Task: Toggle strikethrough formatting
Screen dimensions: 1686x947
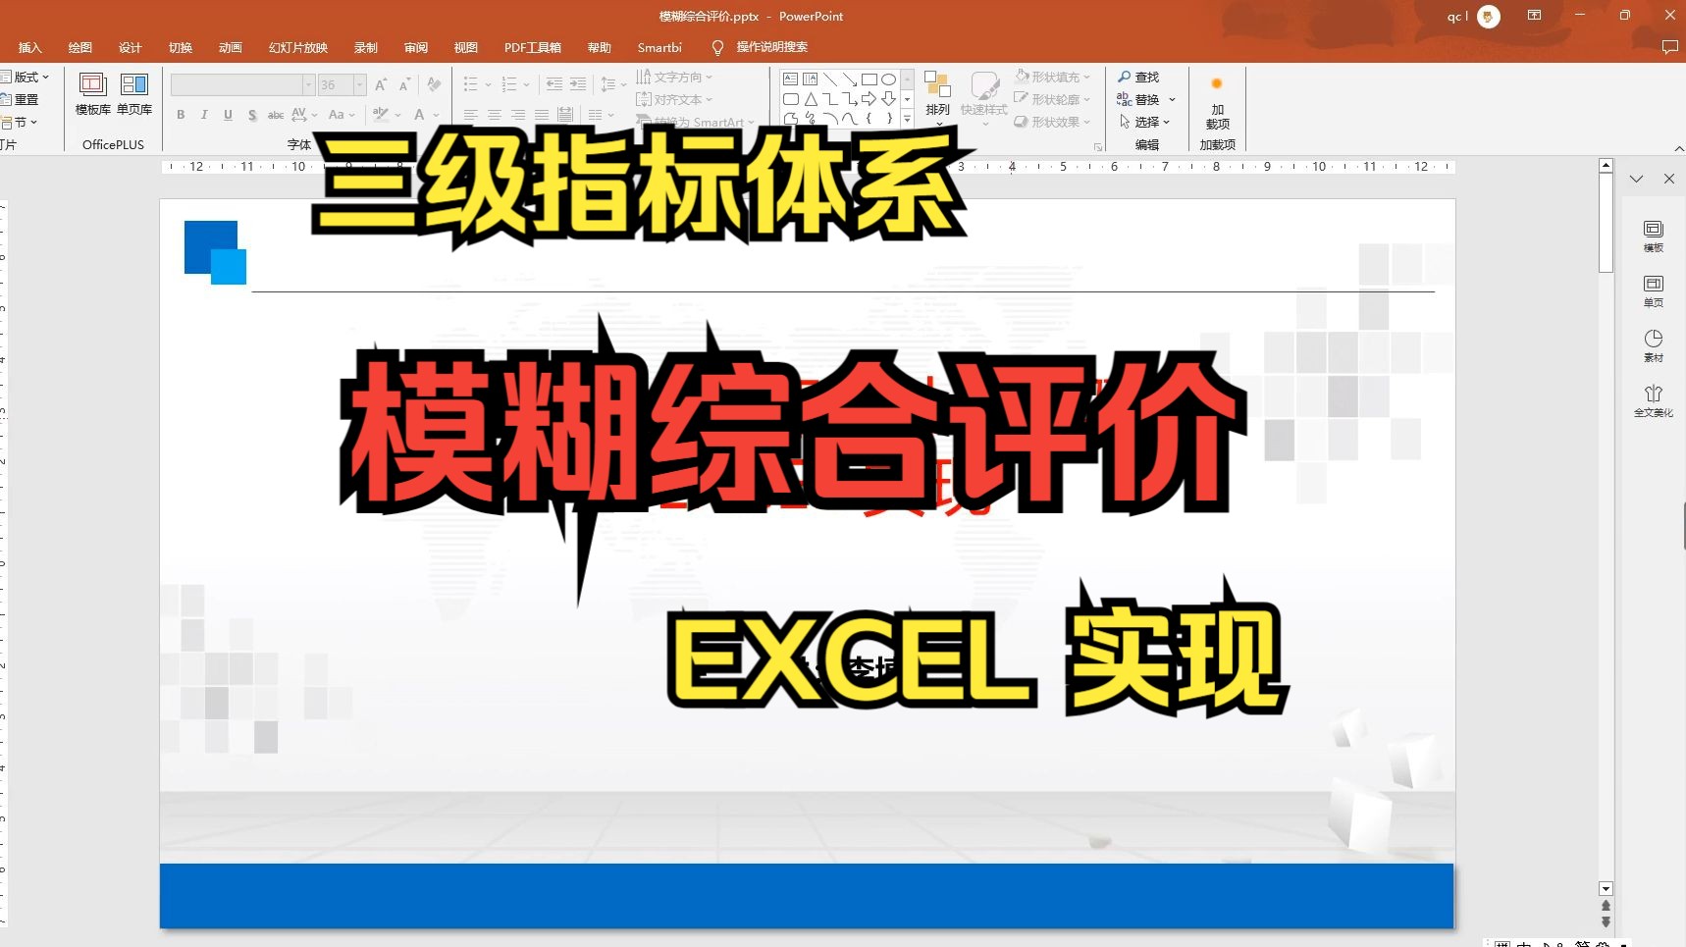Action: pos(276,115)
